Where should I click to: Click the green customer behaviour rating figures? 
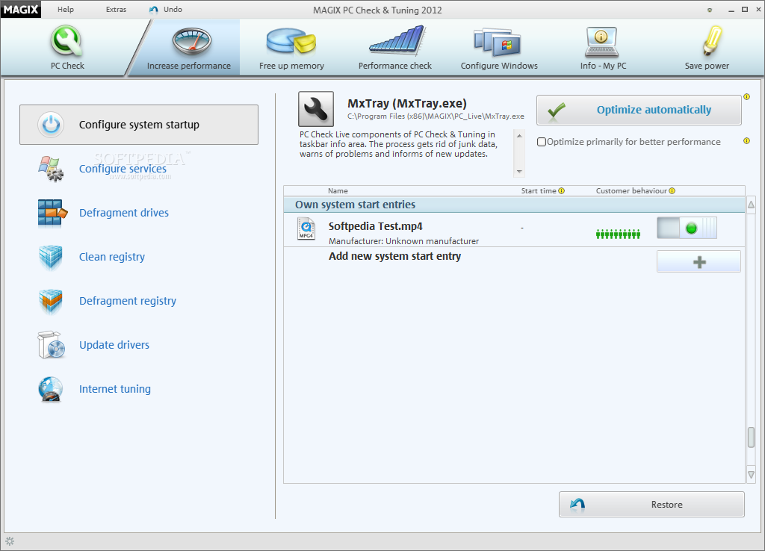pos(618,234)
